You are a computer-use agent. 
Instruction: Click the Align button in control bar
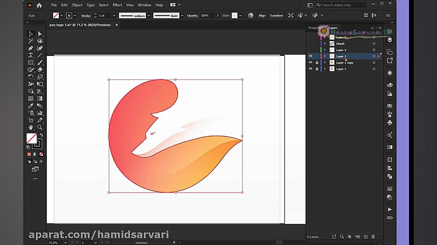point(262,15)
